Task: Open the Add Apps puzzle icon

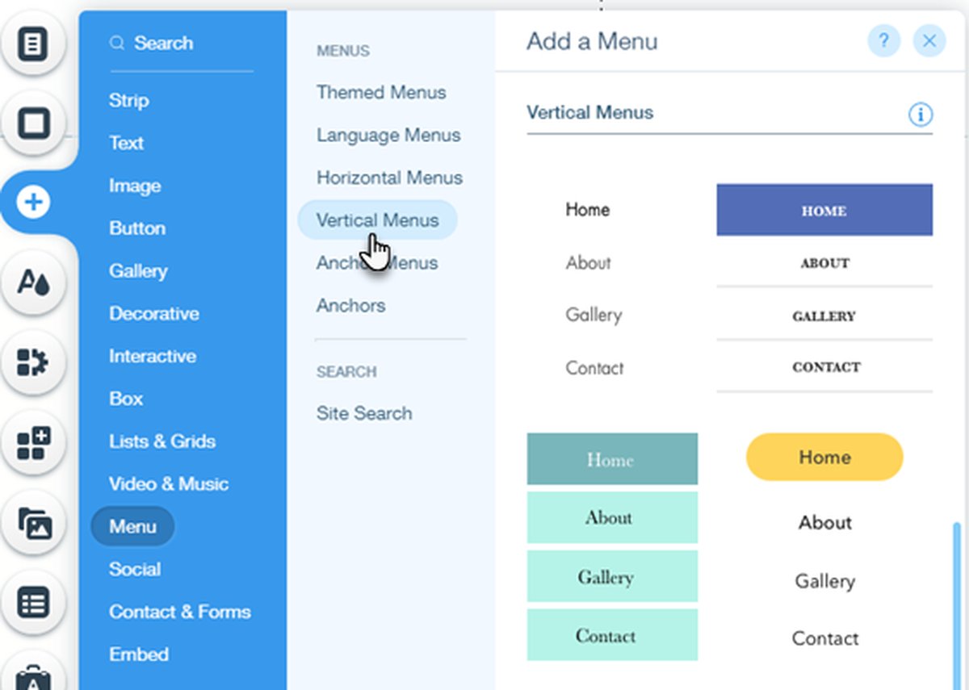Action: pos(32,362)
